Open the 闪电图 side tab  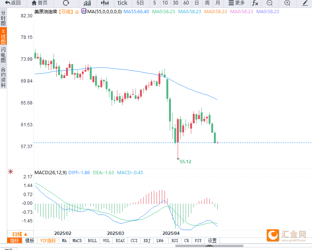coord(3,55)
